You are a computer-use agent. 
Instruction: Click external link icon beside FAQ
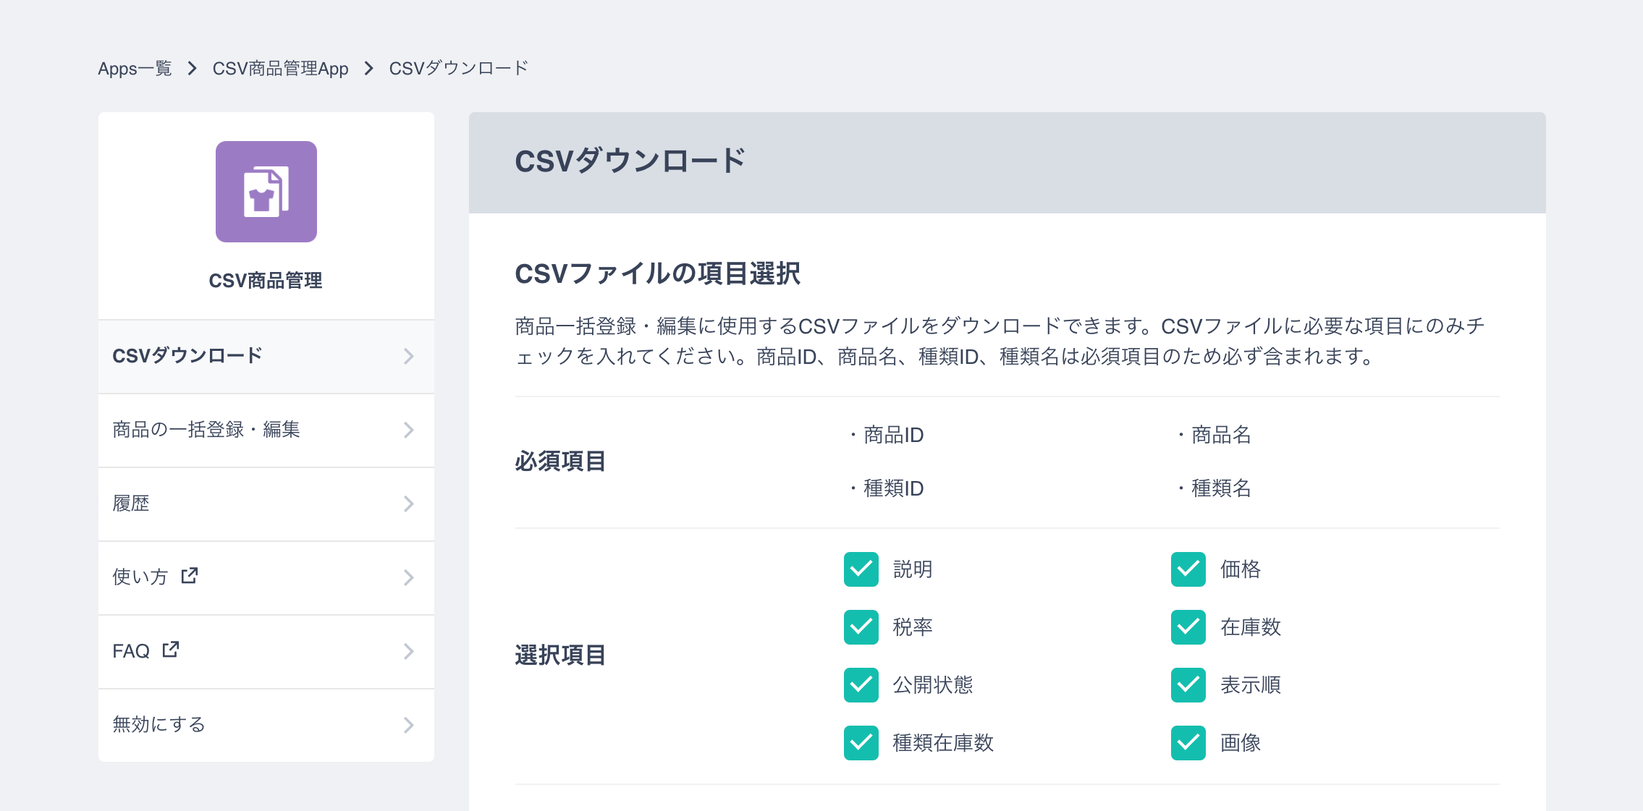click(171, 650)
